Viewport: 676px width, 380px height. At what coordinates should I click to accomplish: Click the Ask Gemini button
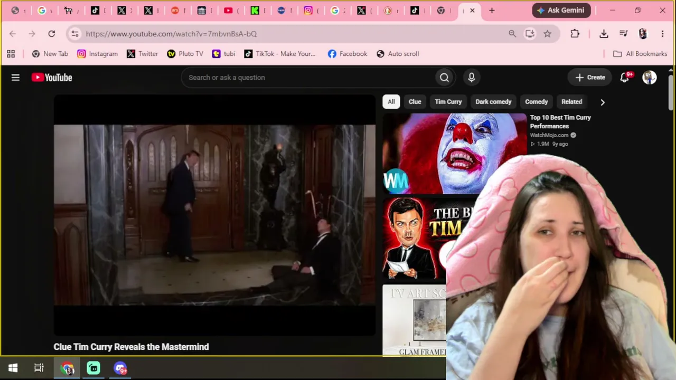561,11
